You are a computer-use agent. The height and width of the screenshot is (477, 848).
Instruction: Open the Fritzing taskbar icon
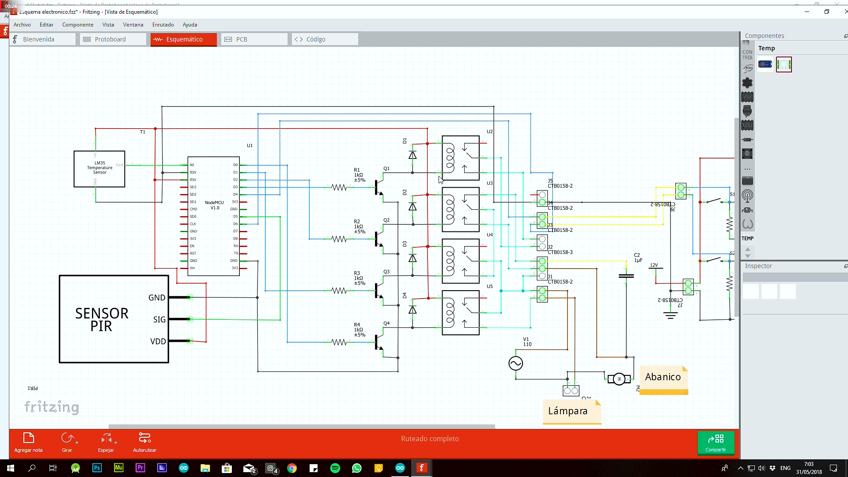coord(422,468)
